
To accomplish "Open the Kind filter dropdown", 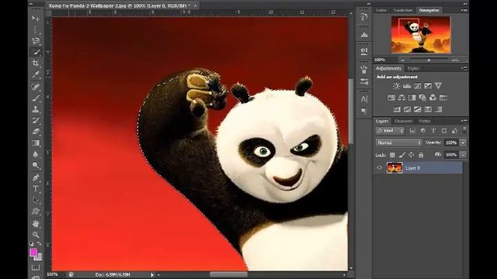I will tap(390, 131).
